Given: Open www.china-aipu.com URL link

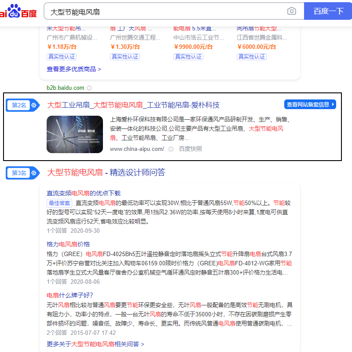Looking at the screenshot, I should point(137,149).
